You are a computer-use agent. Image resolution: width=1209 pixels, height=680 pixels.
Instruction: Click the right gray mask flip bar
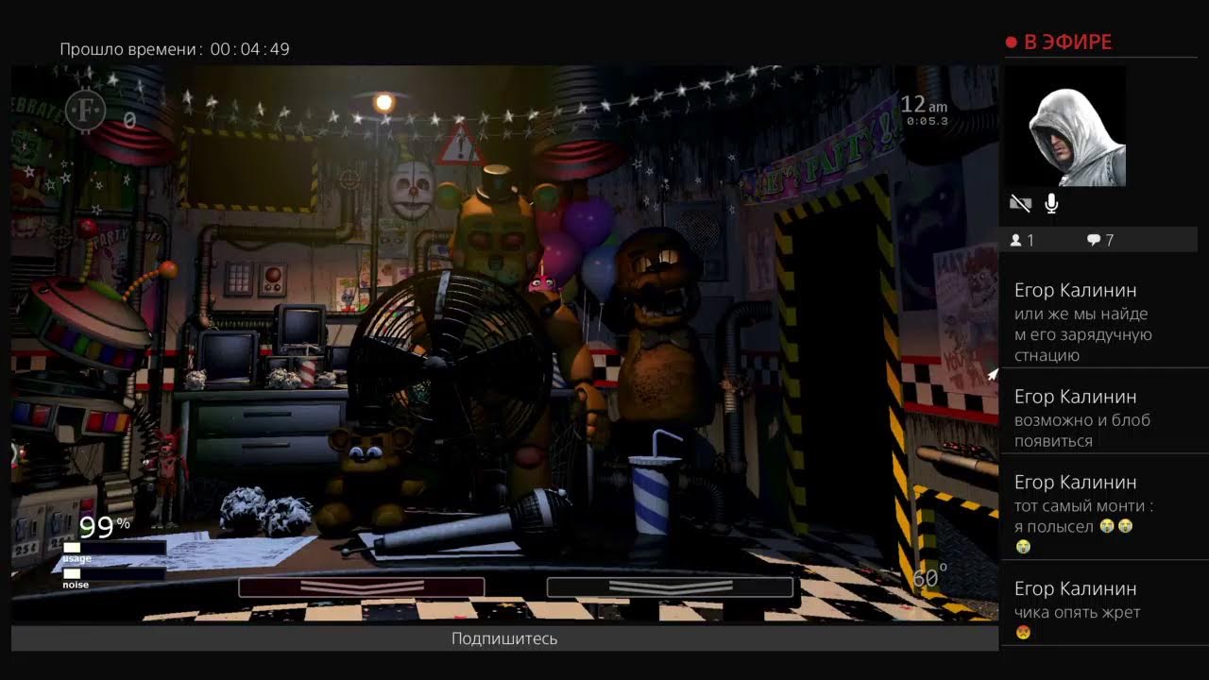670,587
